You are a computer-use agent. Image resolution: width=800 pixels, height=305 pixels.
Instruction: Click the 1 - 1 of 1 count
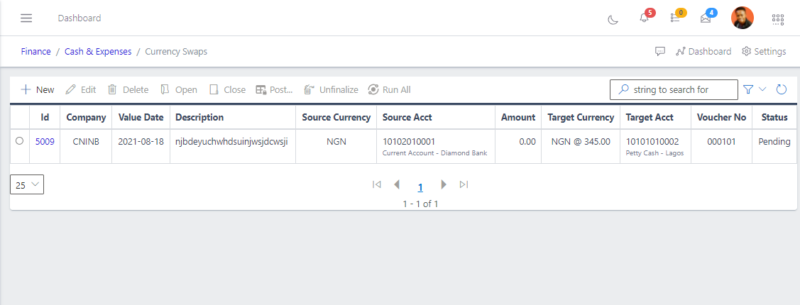pyautogui.click(x=420, y=204)
